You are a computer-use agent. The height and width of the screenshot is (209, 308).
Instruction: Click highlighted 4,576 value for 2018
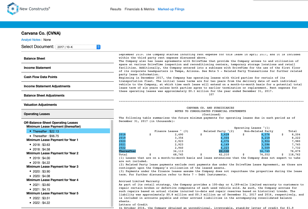266,135
